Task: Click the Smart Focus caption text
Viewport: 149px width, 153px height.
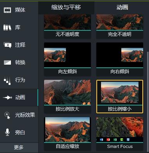Action: click(120, 146)
